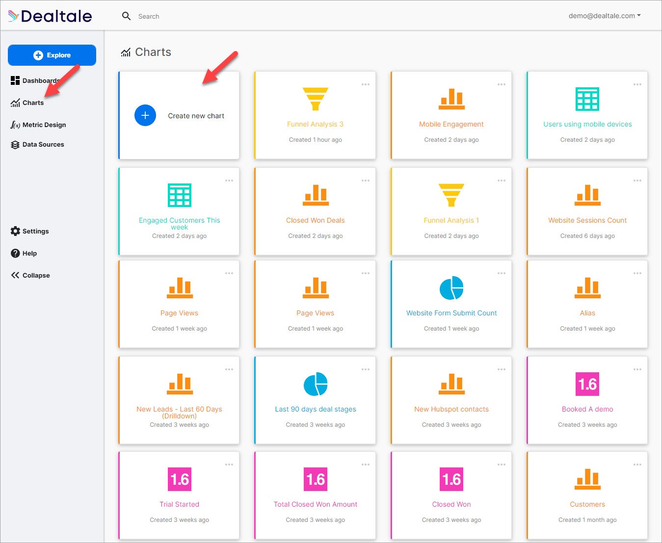Open the Funnel Analysis 1 funnel icon
The image size is (662, 543).
pyautogui.click(x=451, y=195)
